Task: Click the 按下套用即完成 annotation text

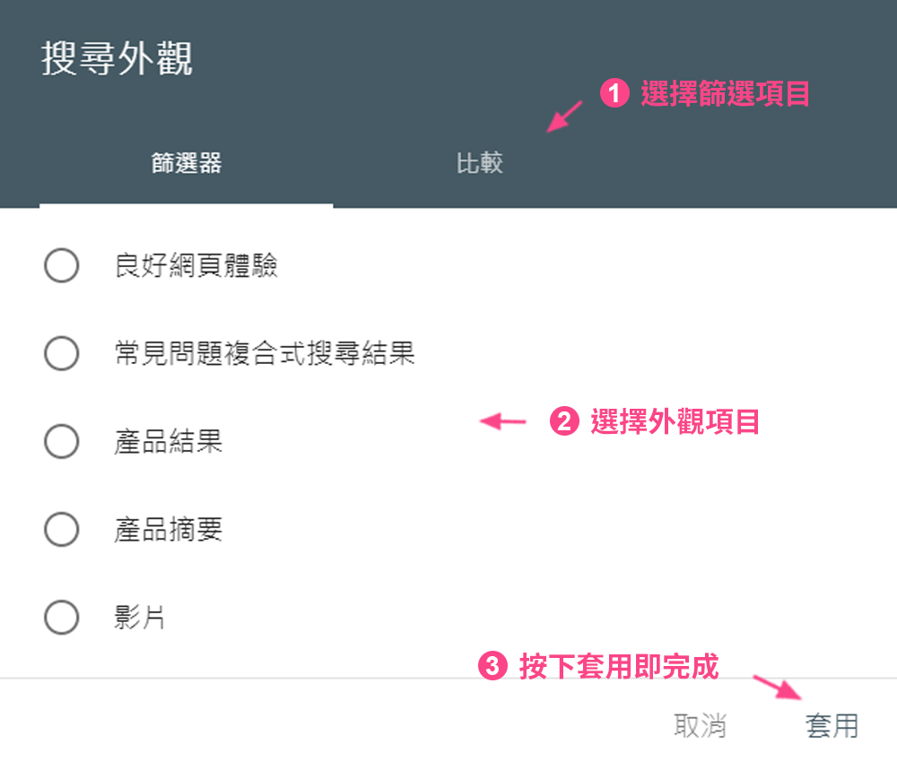Action: point(618,667)
